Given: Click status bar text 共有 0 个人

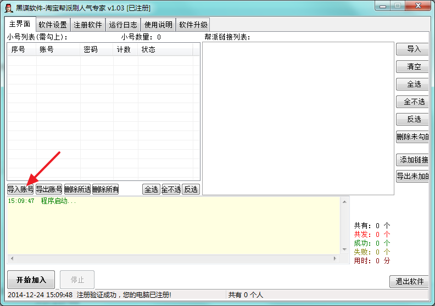Looking at the screenshot, I should (246, 295).
